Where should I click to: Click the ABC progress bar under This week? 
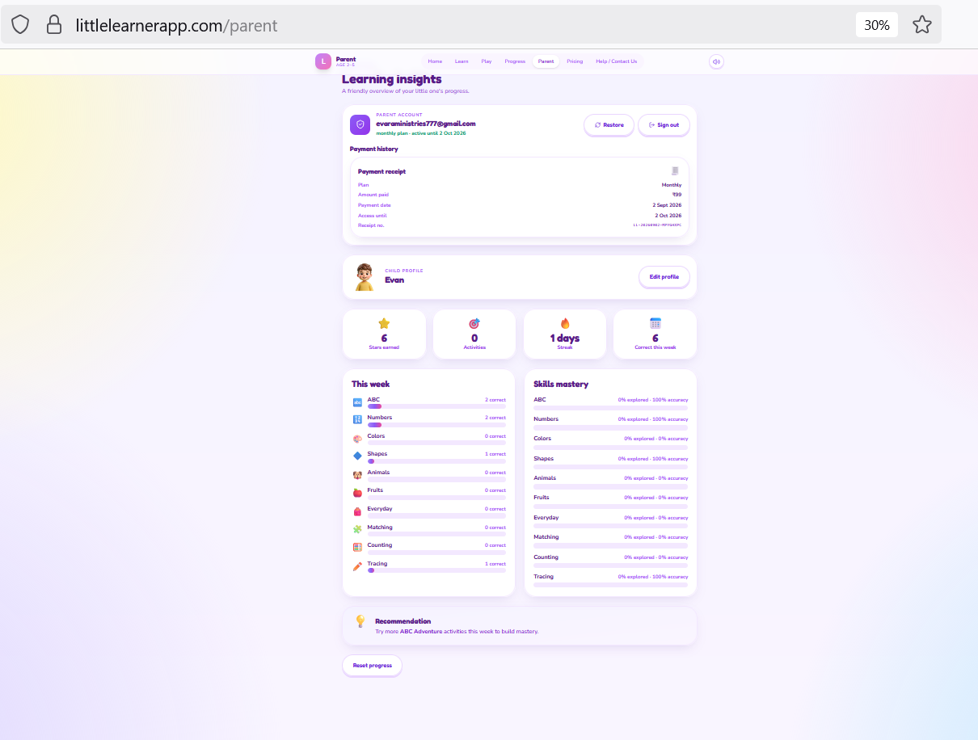(436, 406)
